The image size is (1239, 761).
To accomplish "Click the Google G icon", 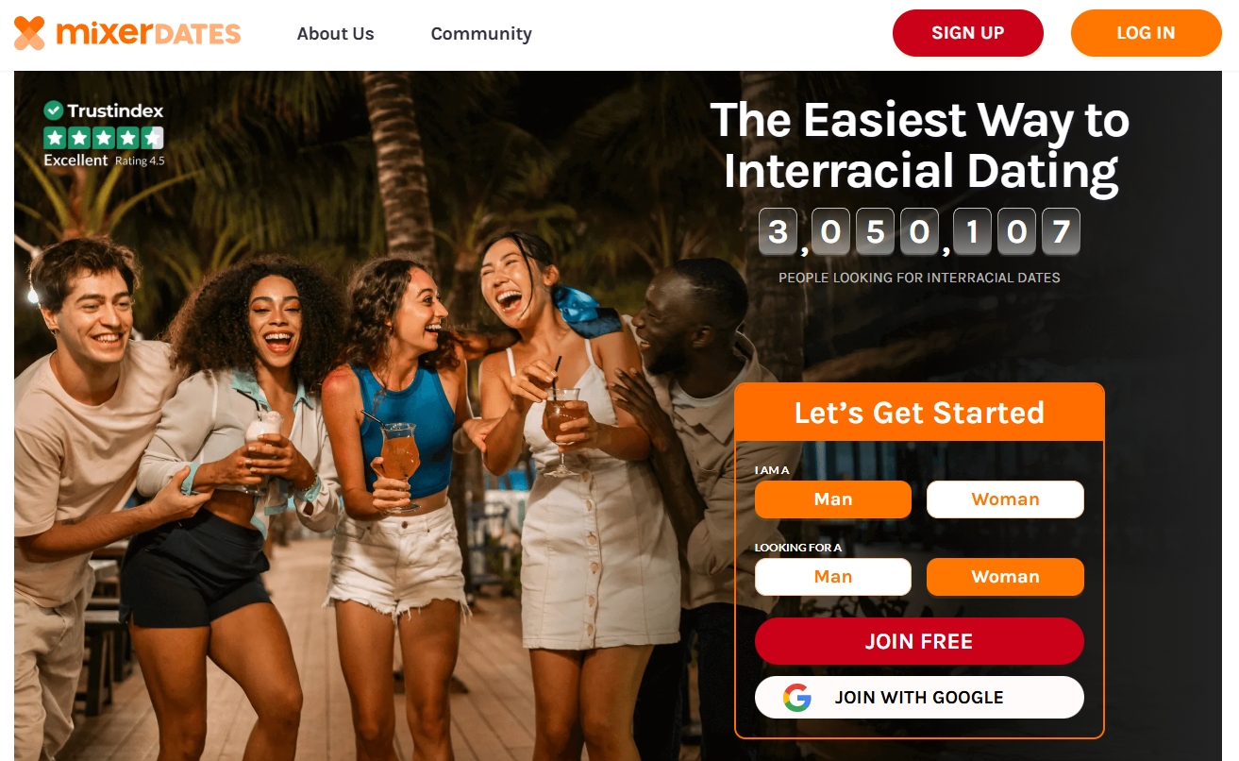I will [797, 698].
